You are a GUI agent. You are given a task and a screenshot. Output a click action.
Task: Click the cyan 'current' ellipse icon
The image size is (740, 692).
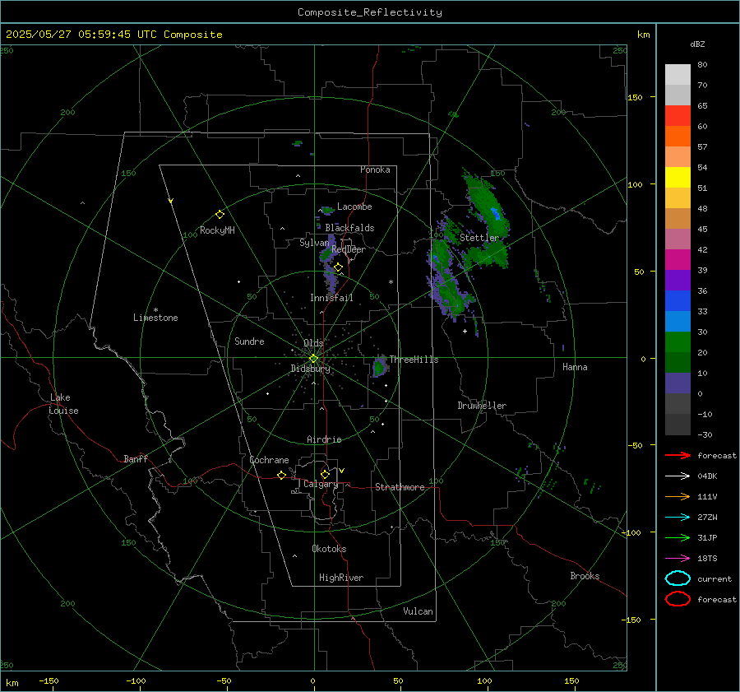678,578
